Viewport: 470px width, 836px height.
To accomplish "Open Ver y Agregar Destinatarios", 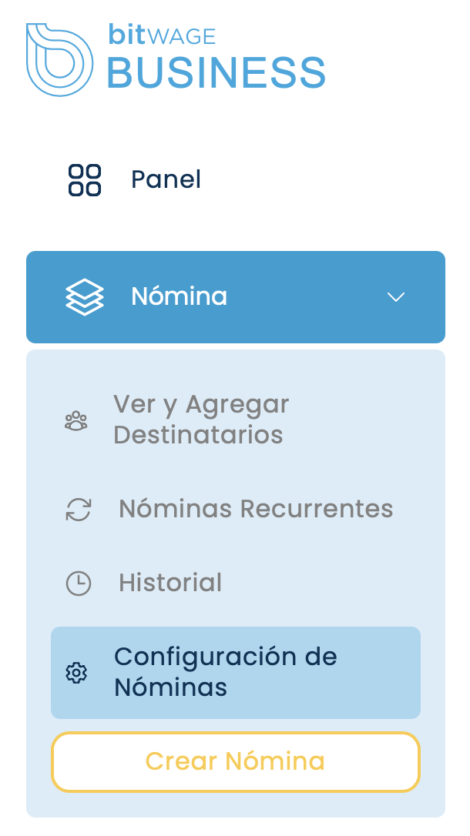I will (200, 420).
